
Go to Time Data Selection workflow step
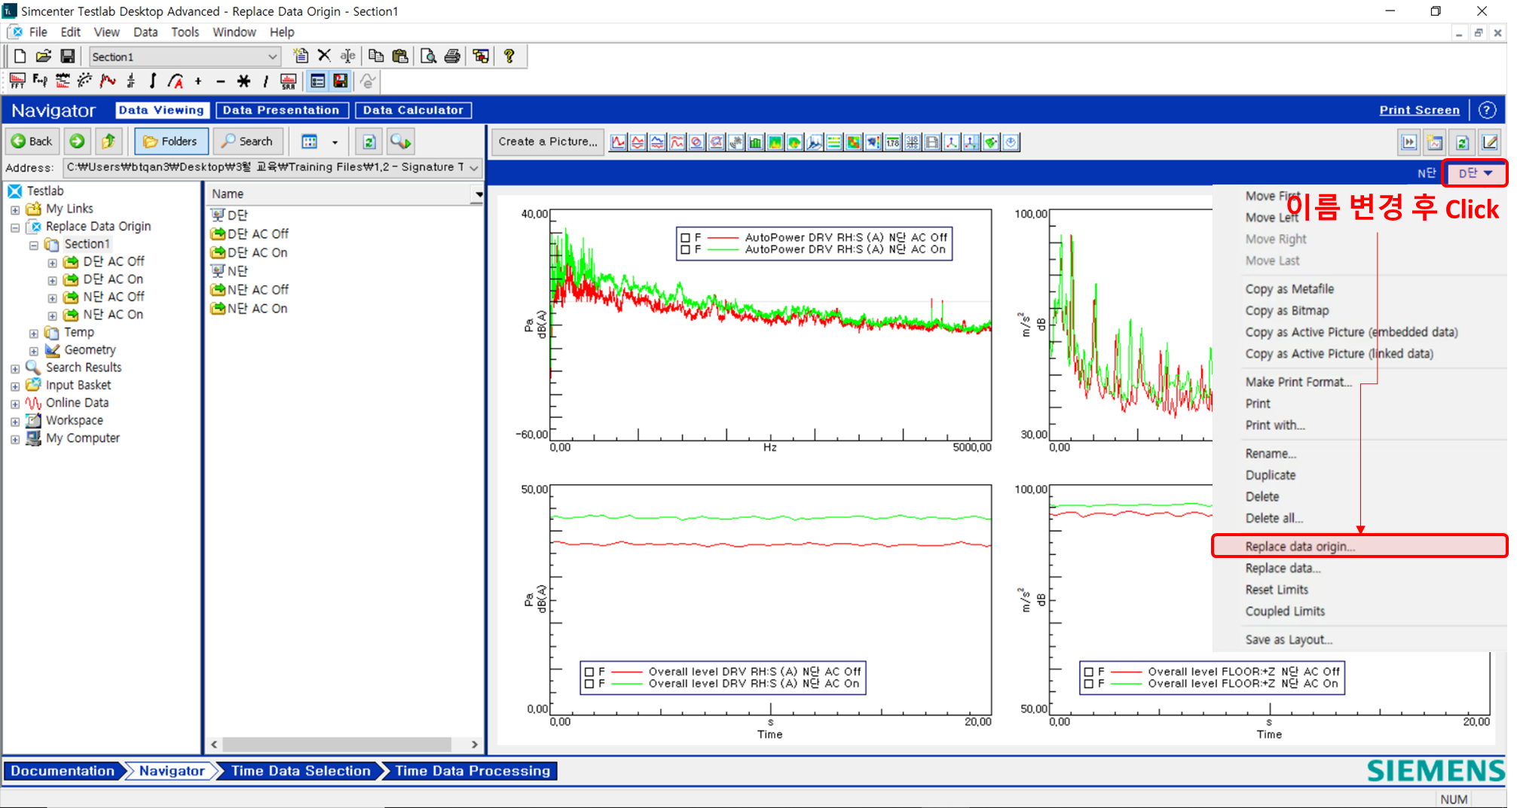point(301,771)
